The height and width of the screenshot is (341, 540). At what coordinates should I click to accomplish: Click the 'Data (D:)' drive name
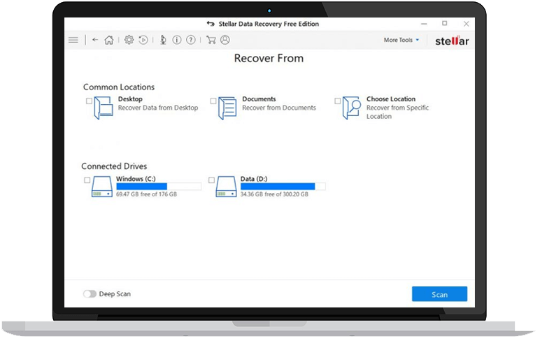click(254, 179)
